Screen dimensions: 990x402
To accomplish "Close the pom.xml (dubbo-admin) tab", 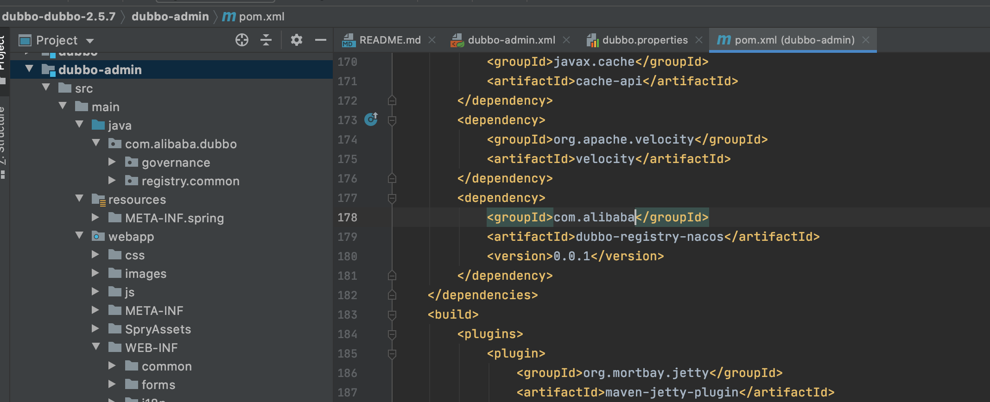I will tap(865, 40).
